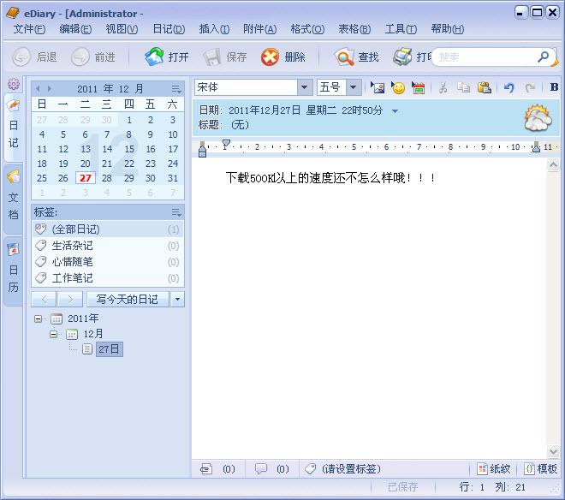565x500 pixels.
Task: Click the 写今天的日记 button
Action: pos(127,299)
